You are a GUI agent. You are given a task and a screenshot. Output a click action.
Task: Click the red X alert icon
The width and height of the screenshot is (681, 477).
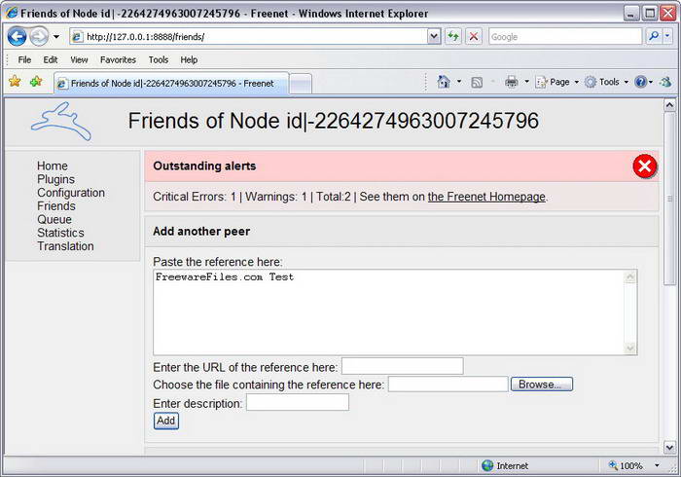click(x=644, y=165)
